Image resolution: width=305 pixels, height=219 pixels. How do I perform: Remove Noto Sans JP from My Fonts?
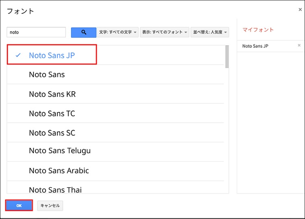tap(299, 46)
